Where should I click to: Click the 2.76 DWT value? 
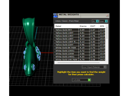pos(93,36)
